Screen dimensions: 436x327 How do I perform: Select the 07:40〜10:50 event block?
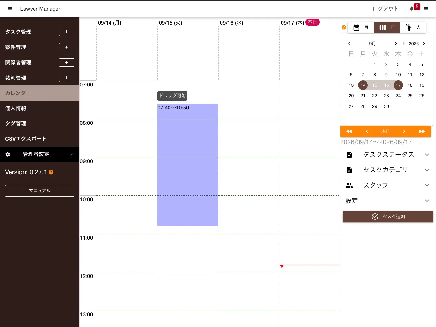point(188,165)
